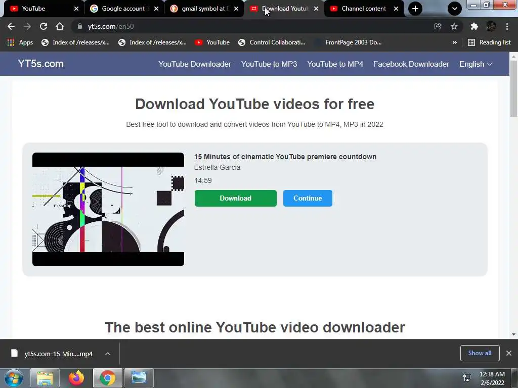Open Facebook Downloader nav item

[411, 64]
